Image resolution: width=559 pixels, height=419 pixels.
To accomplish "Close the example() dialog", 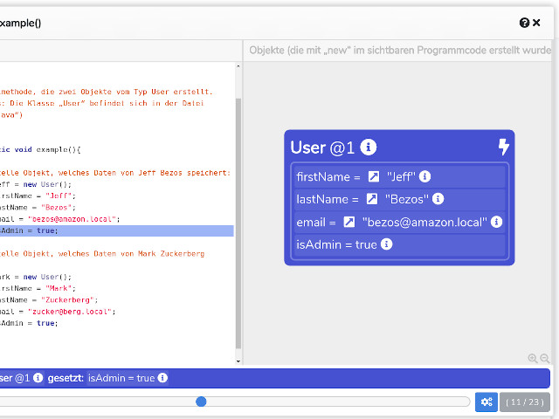I will [x=536, y=23].
